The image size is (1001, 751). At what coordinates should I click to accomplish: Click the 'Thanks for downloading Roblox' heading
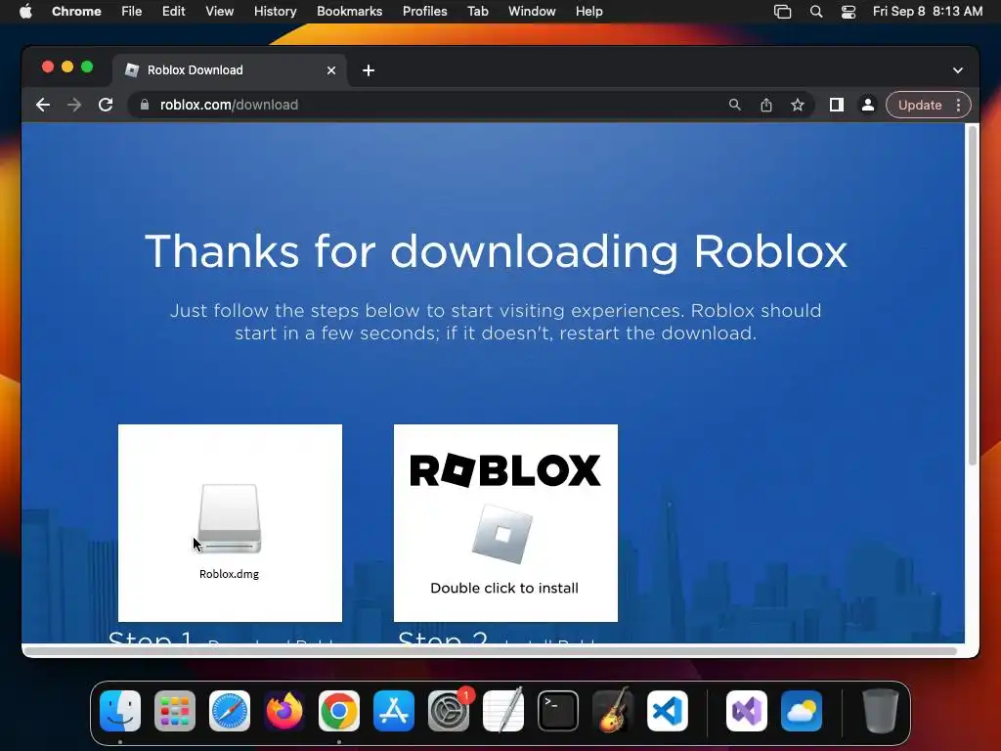coord(496,251)
